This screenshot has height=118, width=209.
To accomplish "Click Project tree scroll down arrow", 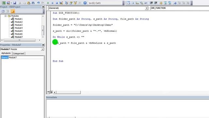I will tap(43, 37).
